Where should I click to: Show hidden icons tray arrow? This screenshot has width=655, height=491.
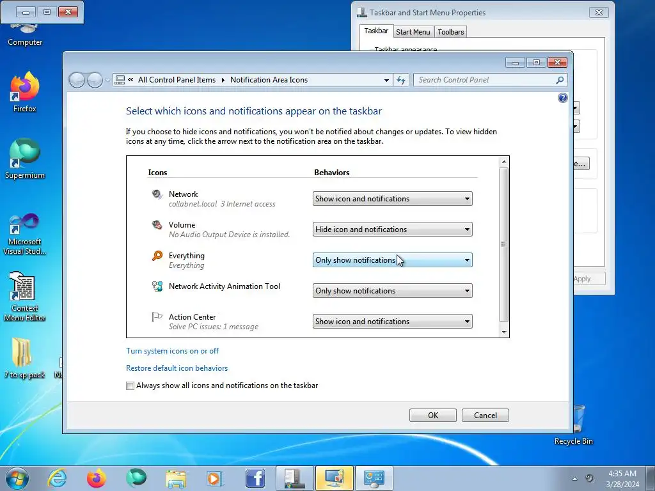tap(575, 479)
